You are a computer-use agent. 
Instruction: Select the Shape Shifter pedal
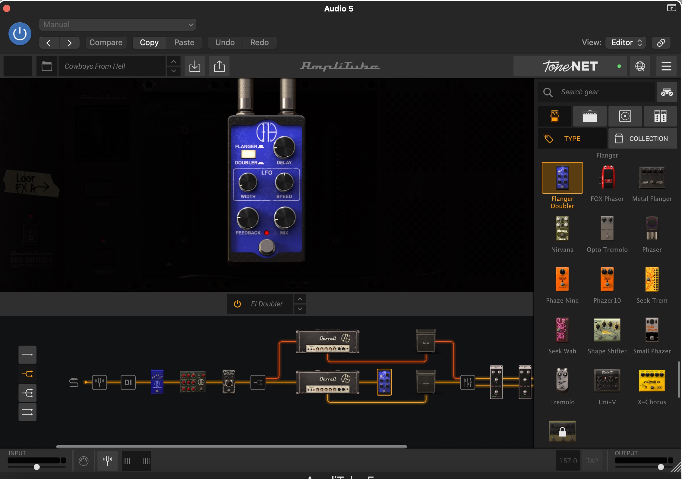tap(607, 330)
